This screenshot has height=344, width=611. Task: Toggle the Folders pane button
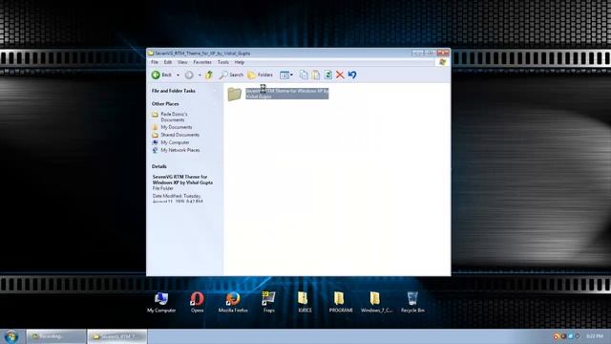pyautogui.click(x=260, y=75)
